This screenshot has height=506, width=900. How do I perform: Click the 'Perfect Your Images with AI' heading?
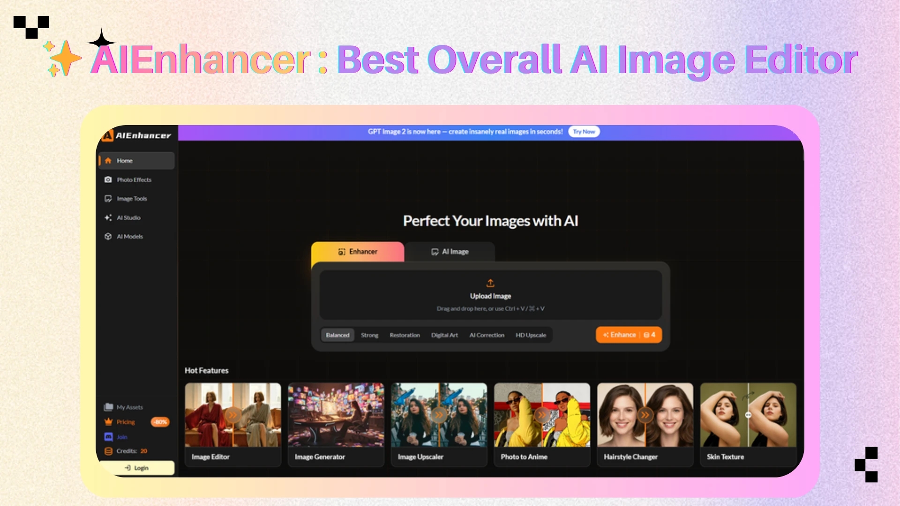pyautogui.click(x=490, y=221)
